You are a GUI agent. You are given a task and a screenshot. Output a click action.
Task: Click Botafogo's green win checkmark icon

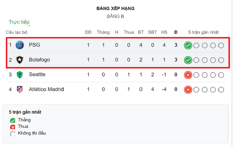tap(188, 60)
